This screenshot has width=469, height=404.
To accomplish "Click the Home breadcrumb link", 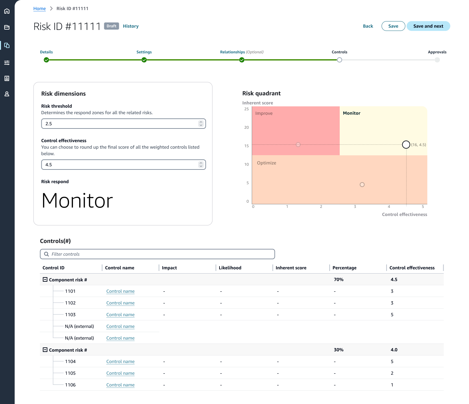I will (x=39, y=8).
